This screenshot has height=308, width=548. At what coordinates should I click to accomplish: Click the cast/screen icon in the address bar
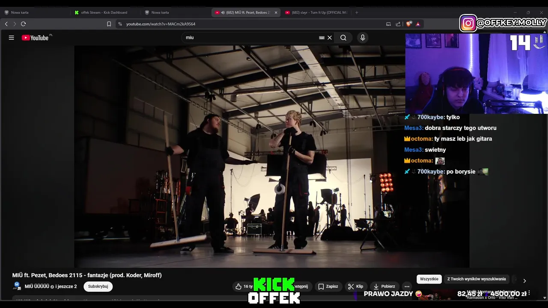point(388,24)
